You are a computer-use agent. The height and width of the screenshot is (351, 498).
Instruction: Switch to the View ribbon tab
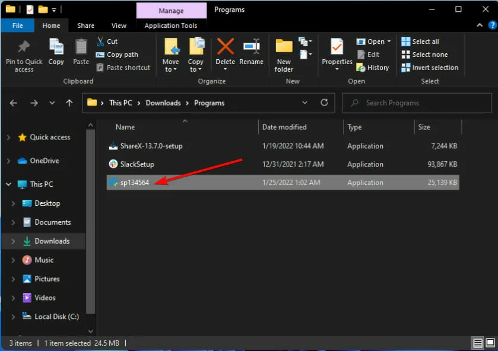coord(119,25)
